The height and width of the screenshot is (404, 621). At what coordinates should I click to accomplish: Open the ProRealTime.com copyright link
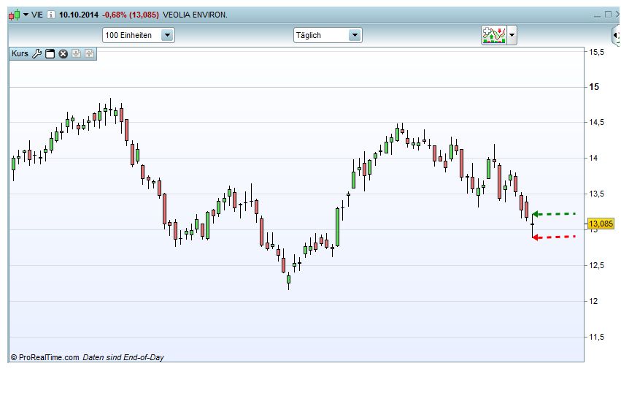45,357
